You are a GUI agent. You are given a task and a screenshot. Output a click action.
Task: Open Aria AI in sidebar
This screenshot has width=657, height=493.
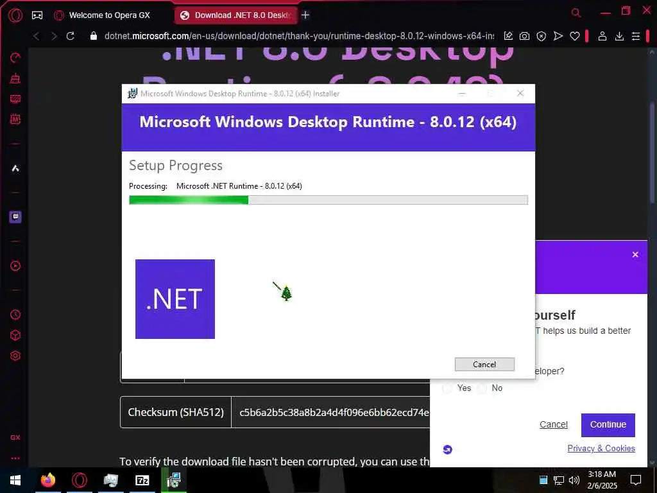click(15, 169)
